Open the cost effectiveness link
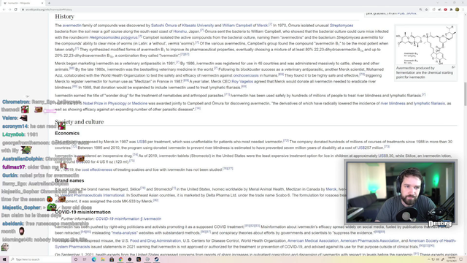 tap(97, 169)
